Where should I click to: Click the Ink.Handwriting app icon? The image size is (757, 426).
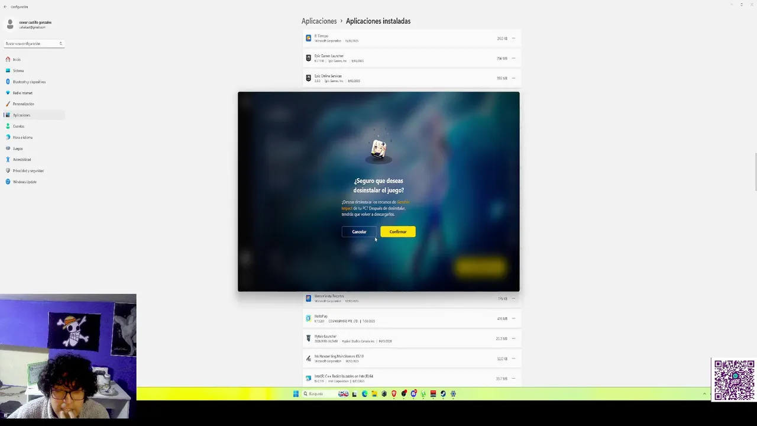click(x=308, y=359)
